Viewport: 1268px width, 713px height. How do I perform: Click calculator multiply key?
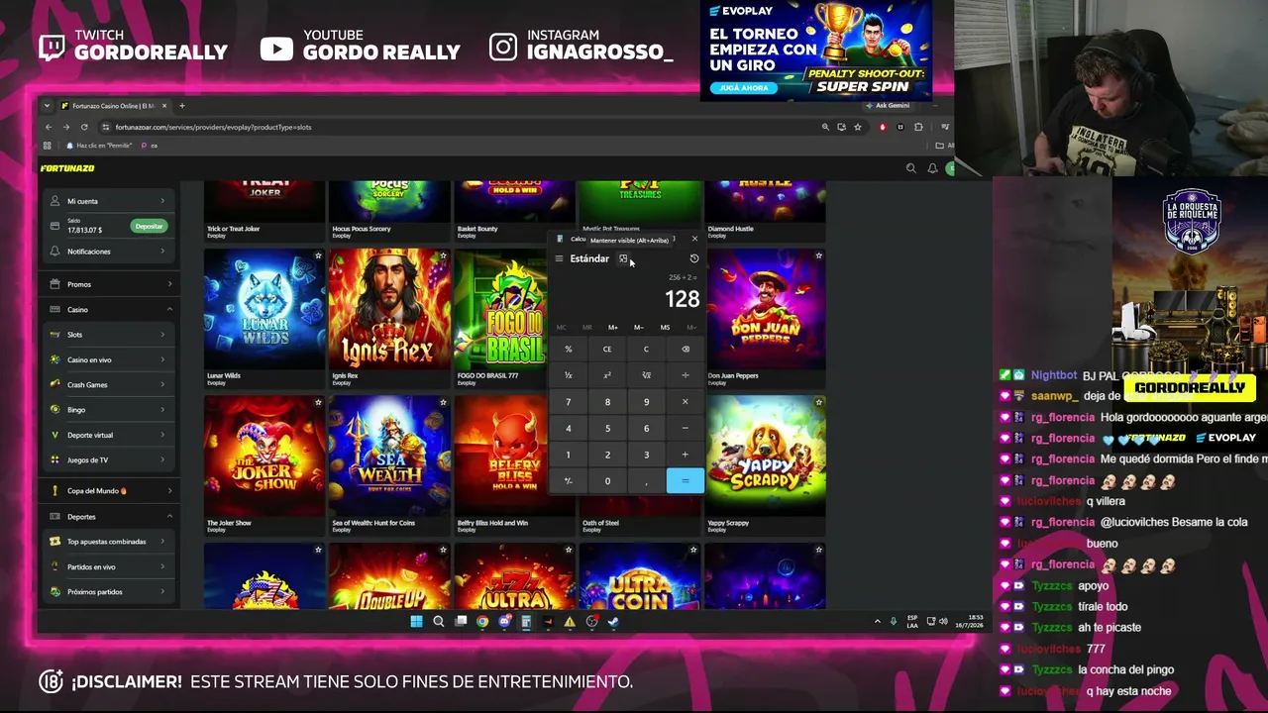(x=685, y=402)
